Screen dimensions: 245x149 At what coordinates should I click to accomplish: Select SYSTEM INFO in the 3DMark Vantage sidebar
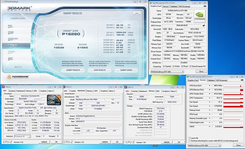pos(13,39)
